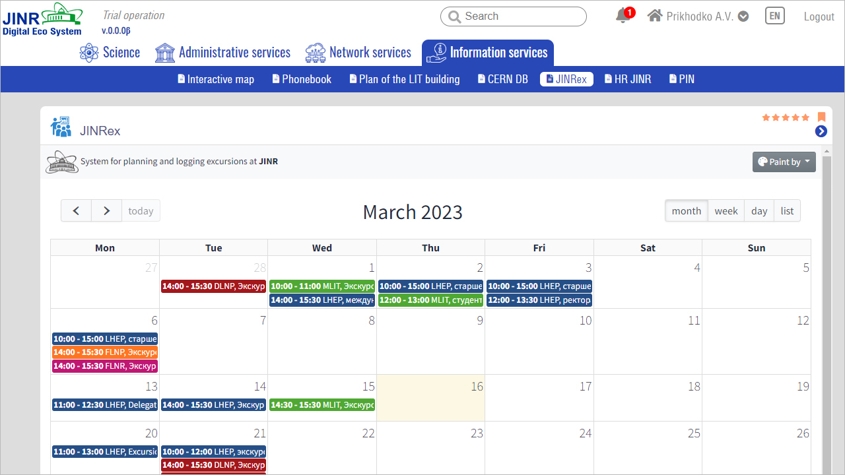Expand the Prikhodko A.V. user menu
845x475 pixels.
pos(743,16)
